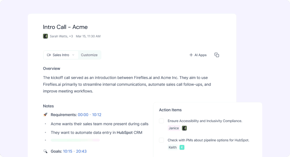This screenshot has width=290, height=157.
Task: Jump to timestamp 10:15 in Goals
Action: point(68,151)
